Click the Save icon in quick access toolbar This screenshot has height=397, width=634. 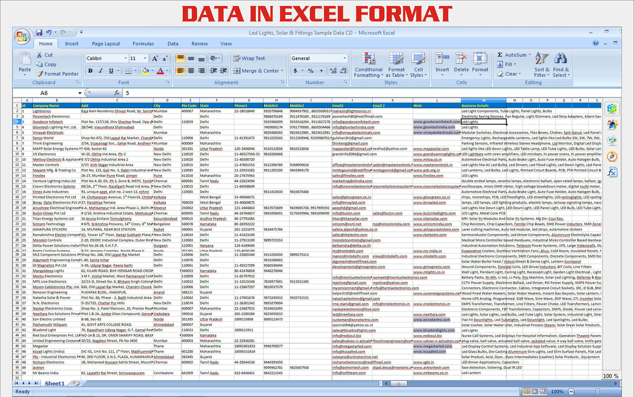39,33
